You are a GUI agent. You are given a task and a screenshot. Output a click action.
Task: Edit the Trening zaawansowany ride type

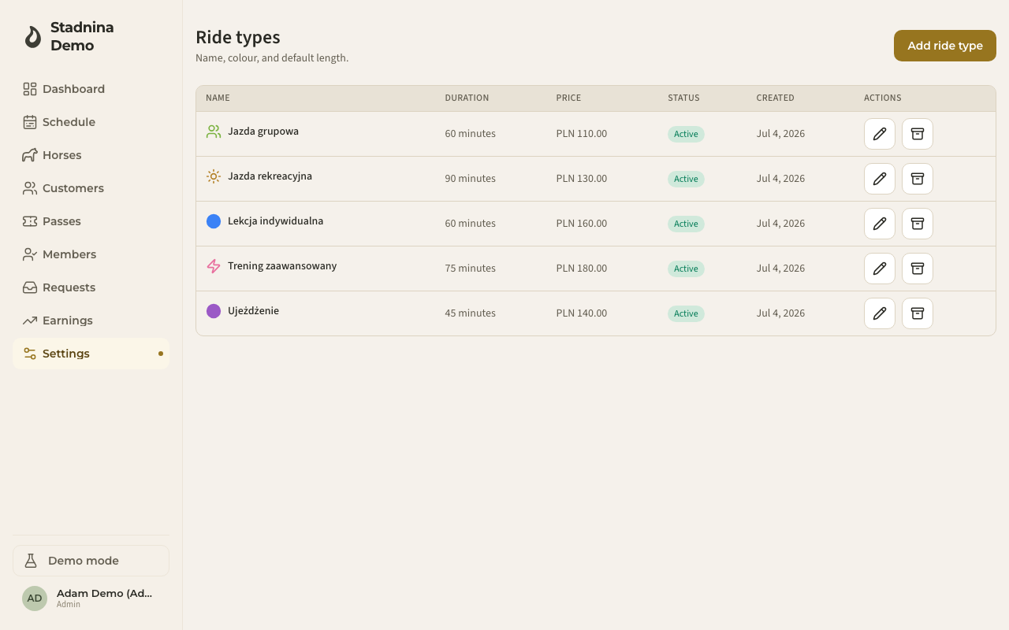pos(880,269)
